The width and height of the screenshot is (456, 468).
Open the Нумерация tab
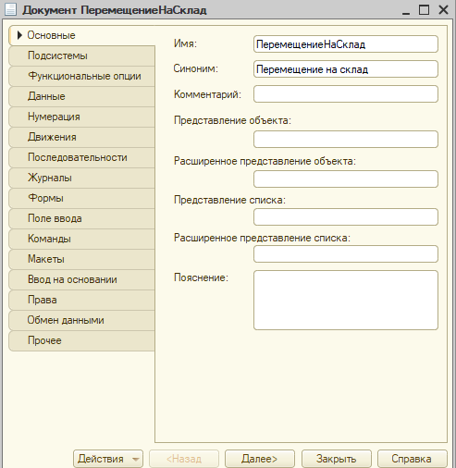tap(82, 117)
